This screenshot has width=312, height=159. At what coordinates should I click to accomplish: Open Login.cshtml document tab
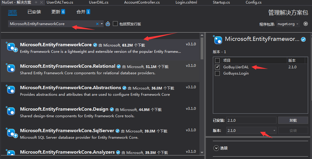[x=186, y=2]
